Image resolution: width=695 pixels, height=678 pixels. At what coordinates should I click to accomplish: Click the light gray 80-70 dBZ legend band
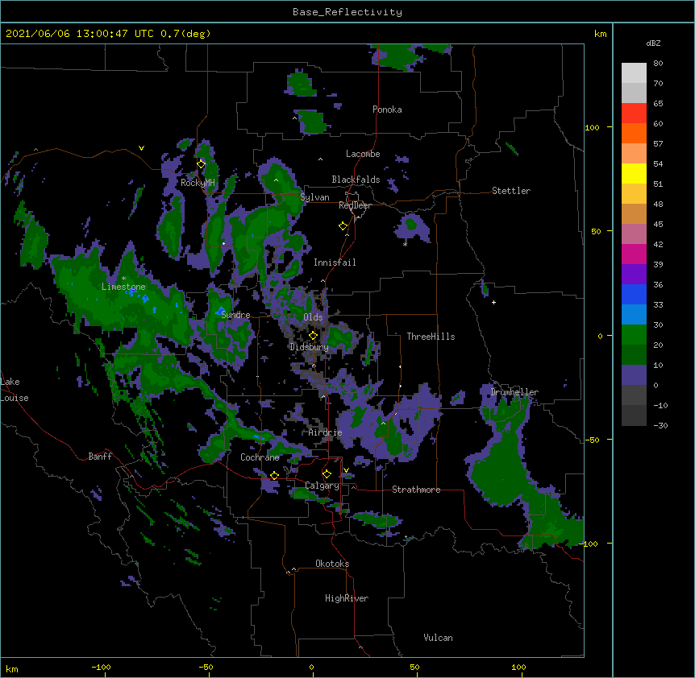coord(634,73)
